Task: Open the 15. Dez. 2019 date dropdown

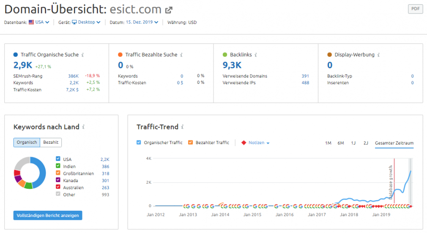Action: tap(142, 22)
